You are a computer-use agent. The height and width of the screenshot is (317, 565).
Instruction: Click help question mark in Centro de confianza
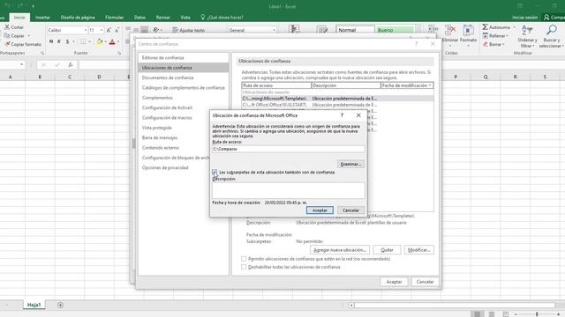click(416, 44)
